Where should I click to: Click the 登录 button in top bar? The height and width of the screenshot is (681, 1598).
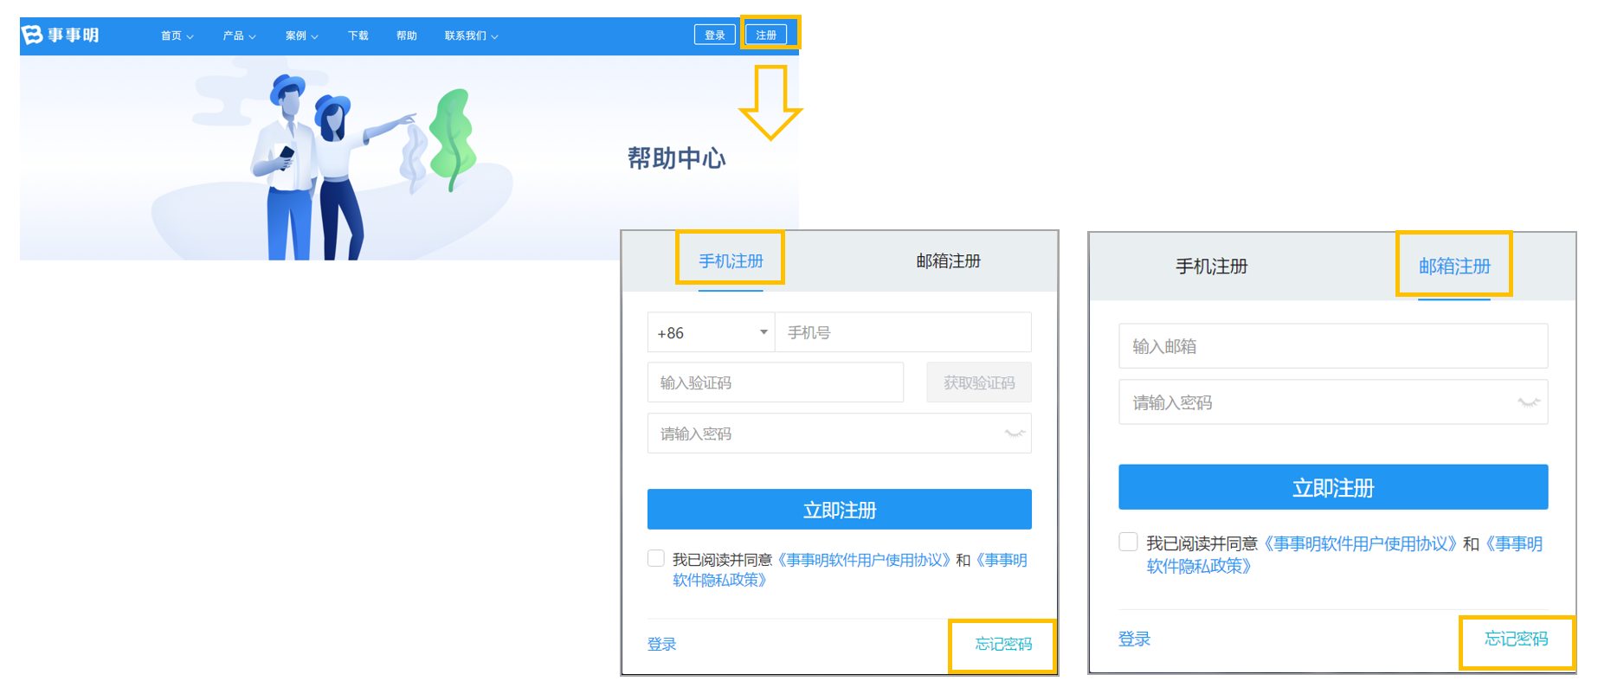(x=714, y=35)
